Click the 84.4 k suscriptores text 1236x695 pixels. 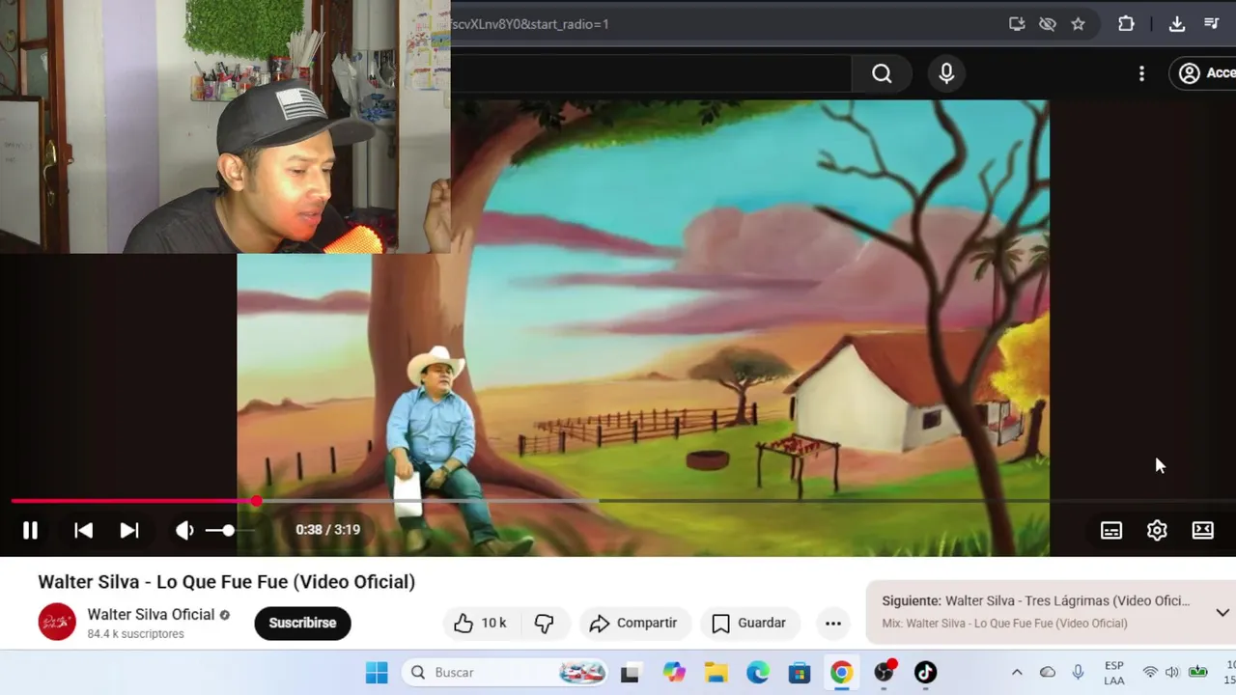tap(135, 634)
